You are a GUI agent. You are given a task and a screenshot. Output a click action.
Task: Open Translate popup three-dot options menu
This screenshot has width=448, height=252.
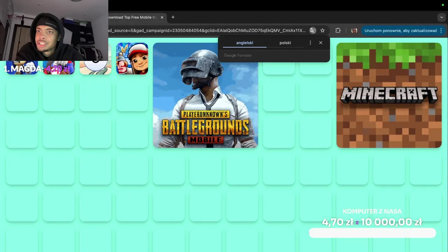[310, 43]
